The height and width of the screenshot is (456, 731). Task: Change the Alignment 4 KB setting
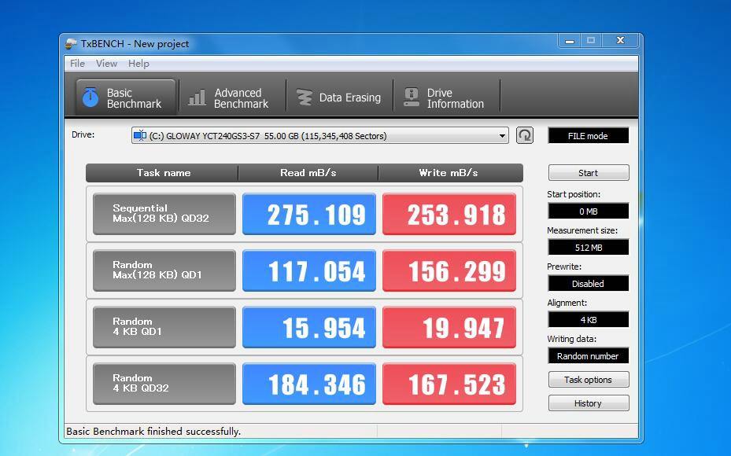[588, 319]
